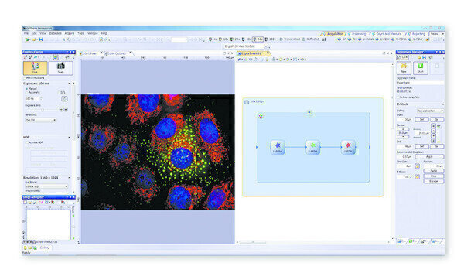
Task: Click the Experiment name input field
Action: (x=420, y=83)
